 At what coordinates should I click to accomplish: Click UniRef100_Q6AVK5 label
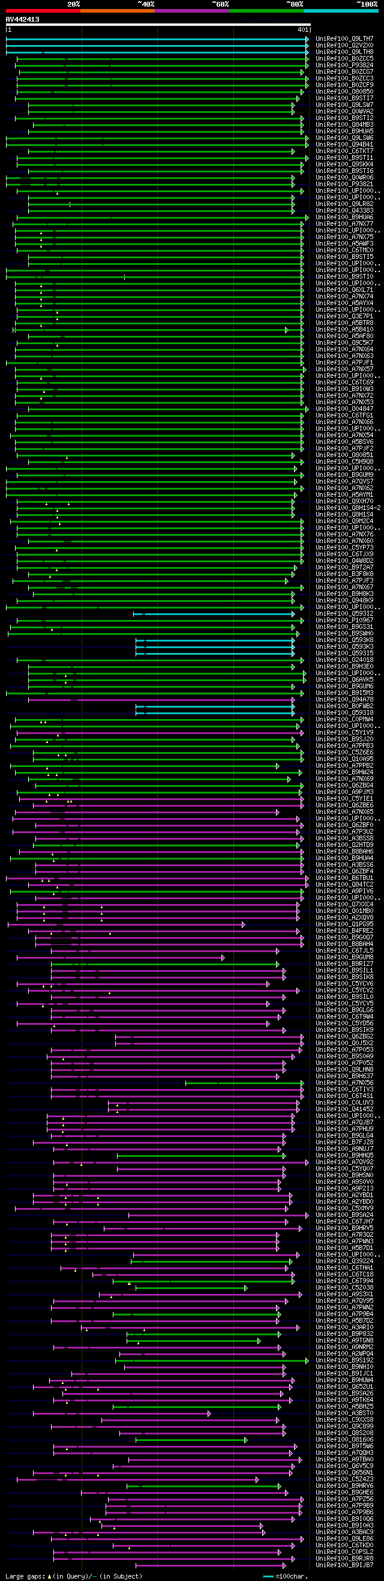tap(344, 679)
